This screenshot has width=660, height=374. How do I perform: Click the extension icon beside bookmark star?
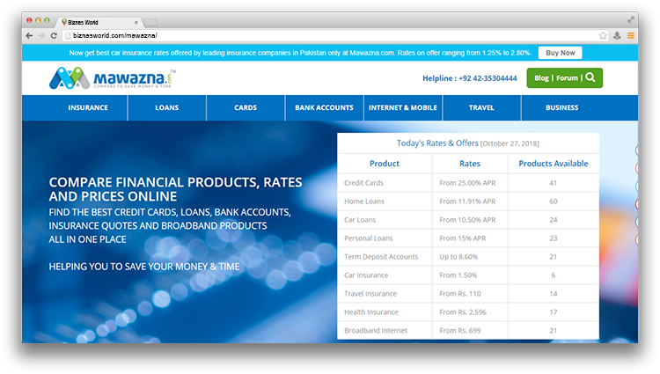point(617,35)
